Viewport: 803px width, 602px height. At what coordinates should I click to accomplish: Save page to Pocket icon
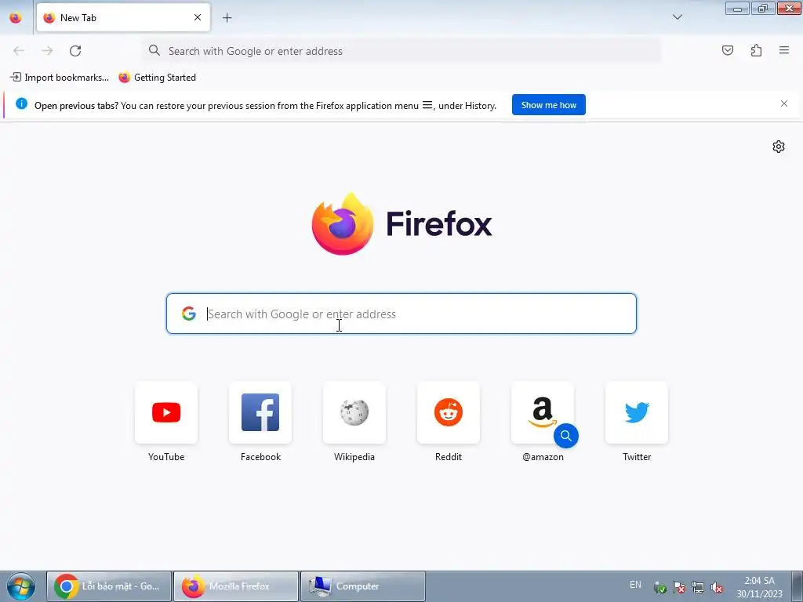point(727,50)
